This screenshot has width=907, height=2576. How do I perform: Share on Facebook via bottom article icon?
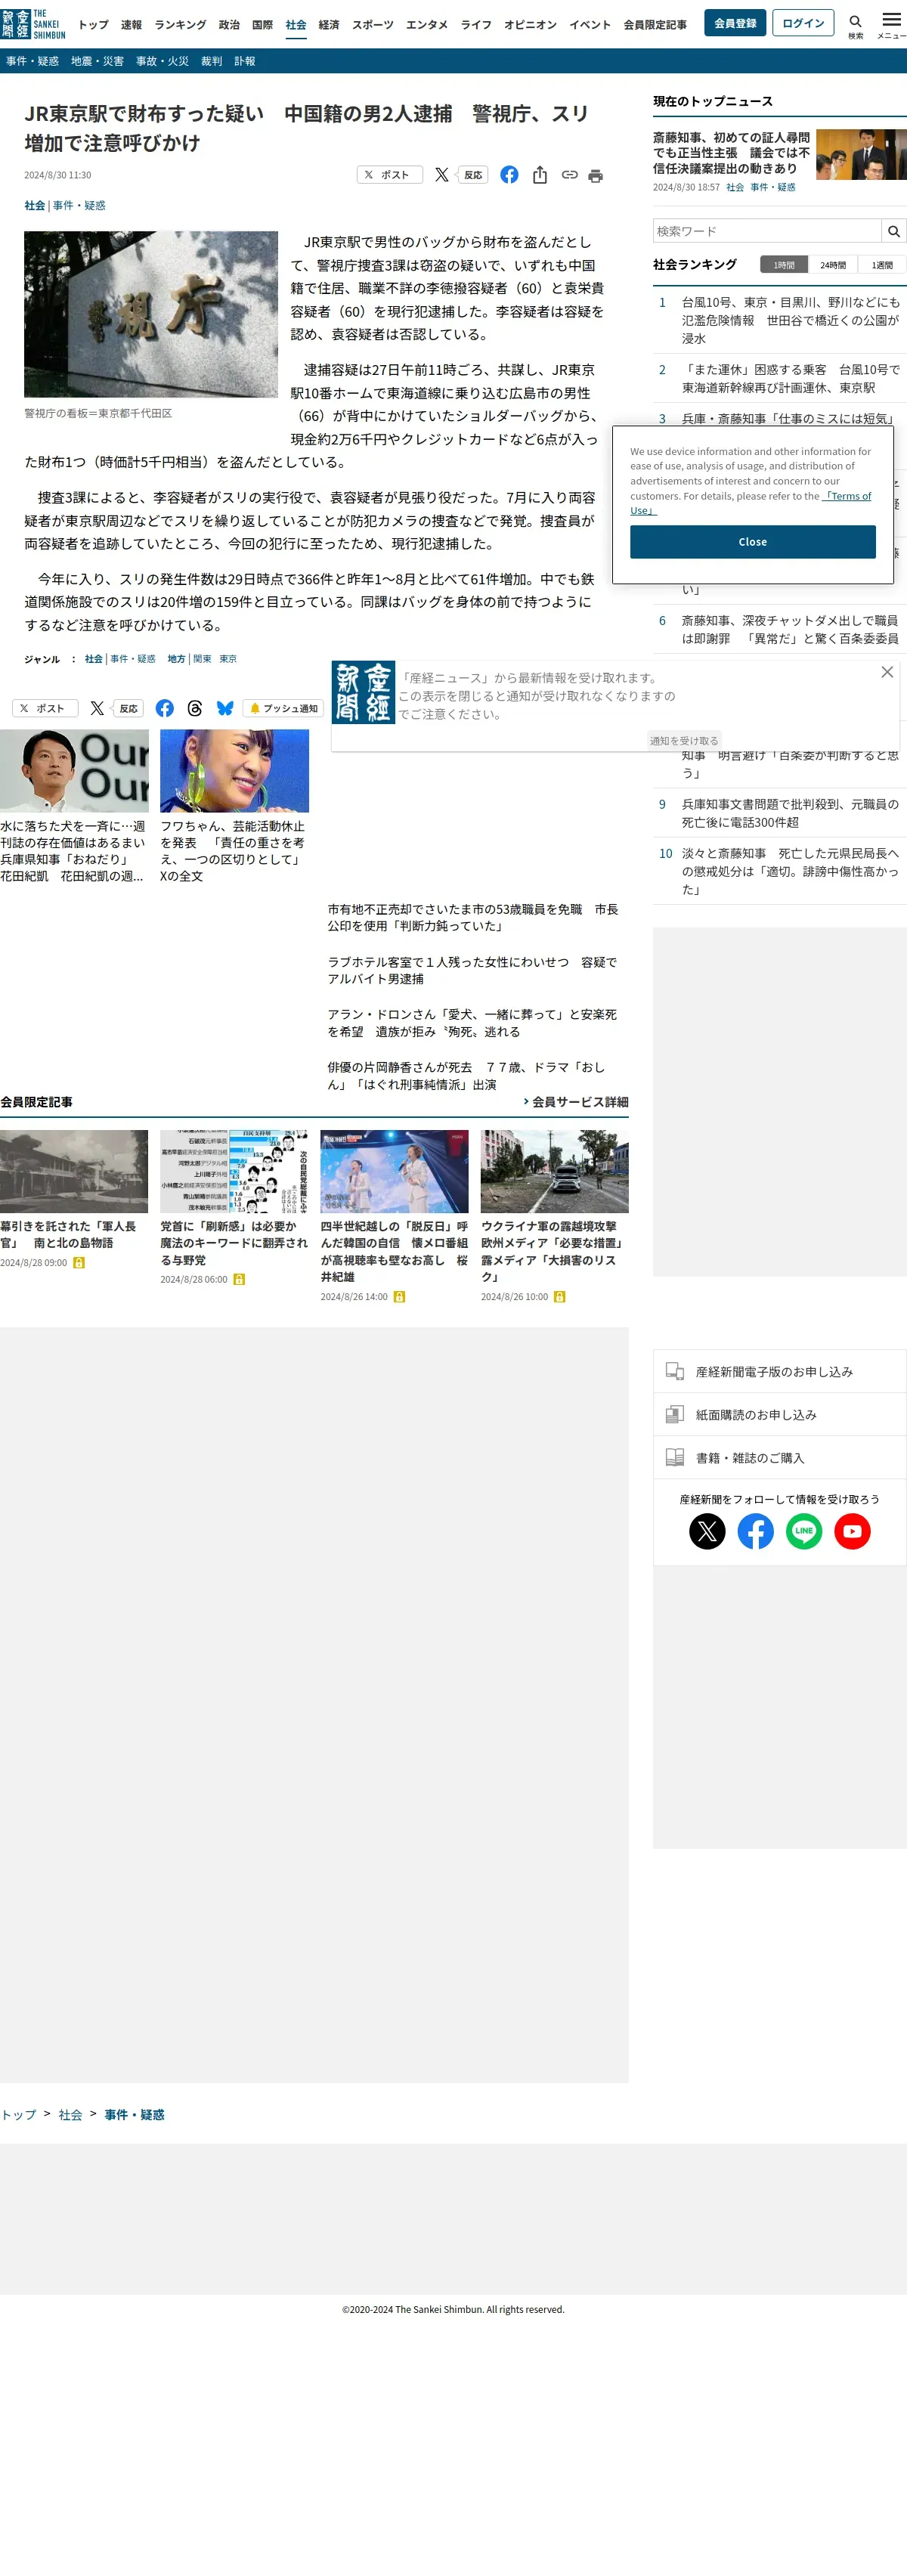(165, 708)
